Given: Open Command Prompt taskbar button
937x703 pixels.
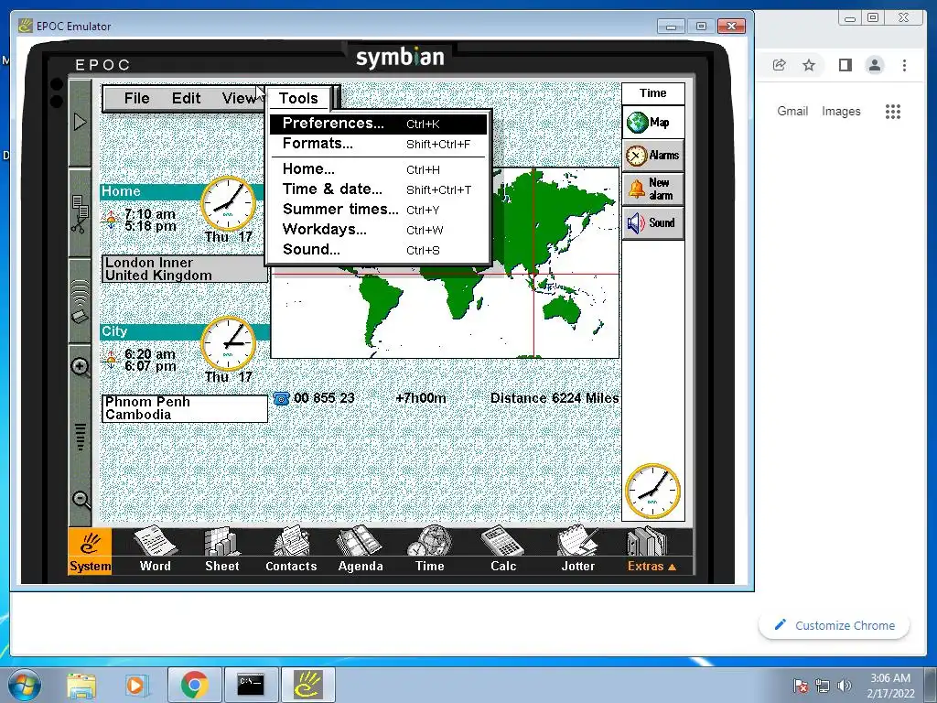Looking at the screenshot, I should [x=250, y=685].
